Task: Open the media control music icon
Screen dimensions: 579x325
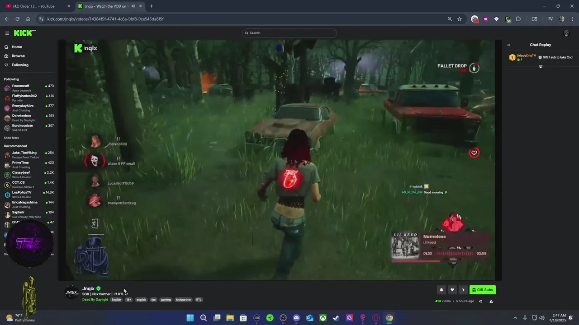Action: (551, 19)
